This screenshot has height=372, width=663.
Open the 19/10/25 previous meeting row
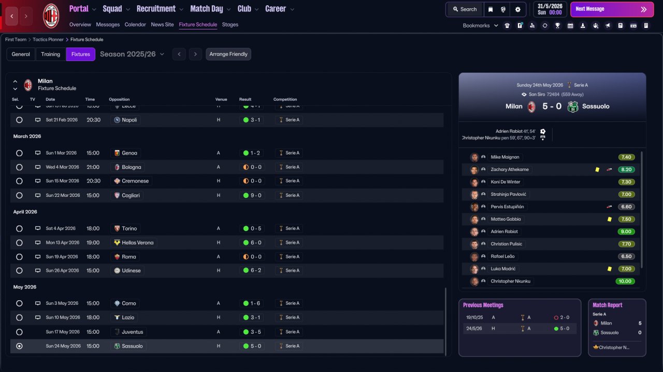[520, 318]
